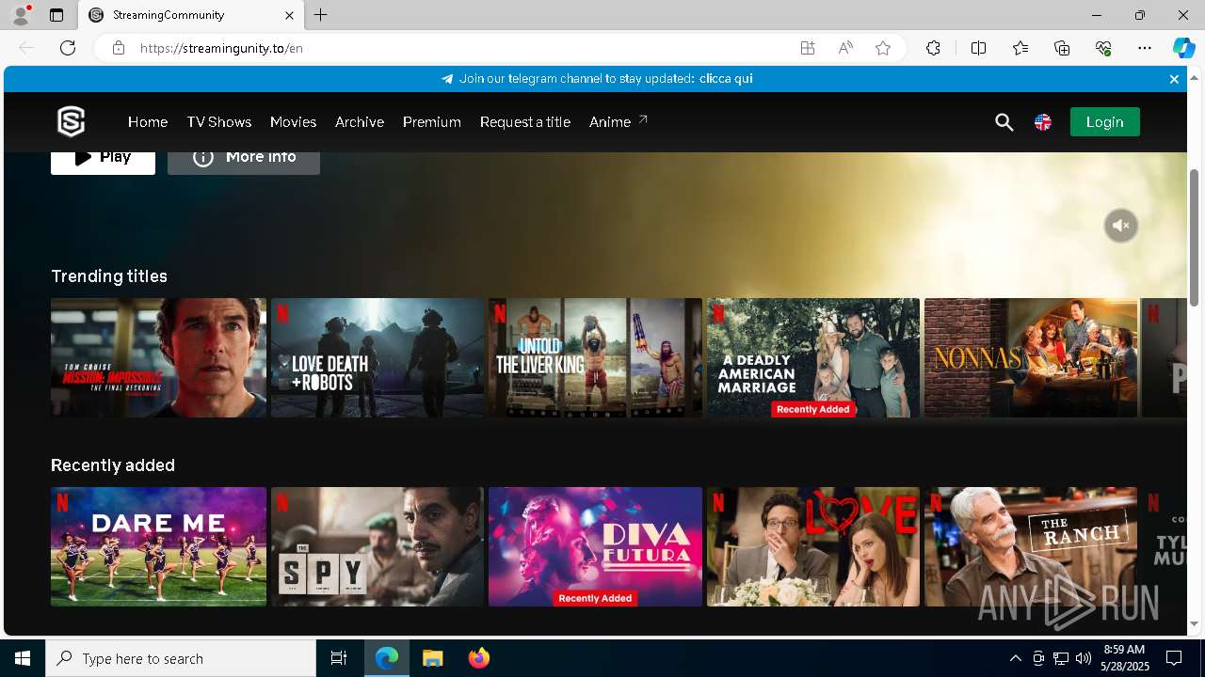Open Untold The Liver King thumbnail
This screenshot has height=677, width=1205.
(x=595, y=357)
